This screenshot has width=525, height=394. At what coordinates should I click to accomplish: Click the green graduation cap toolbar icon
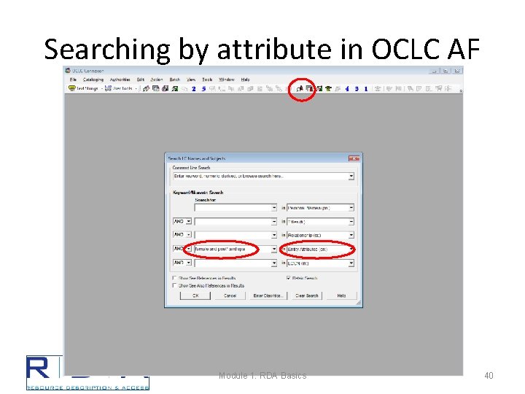(328, 88)
